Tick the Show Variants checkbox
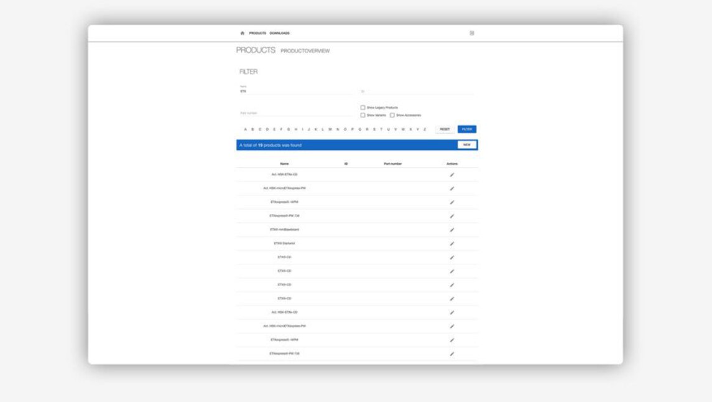 coord(363,115)
